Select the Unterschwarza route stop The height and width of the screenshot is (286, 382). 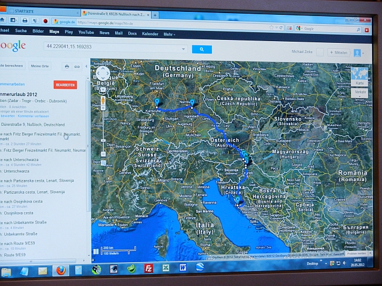coord(16,171)
